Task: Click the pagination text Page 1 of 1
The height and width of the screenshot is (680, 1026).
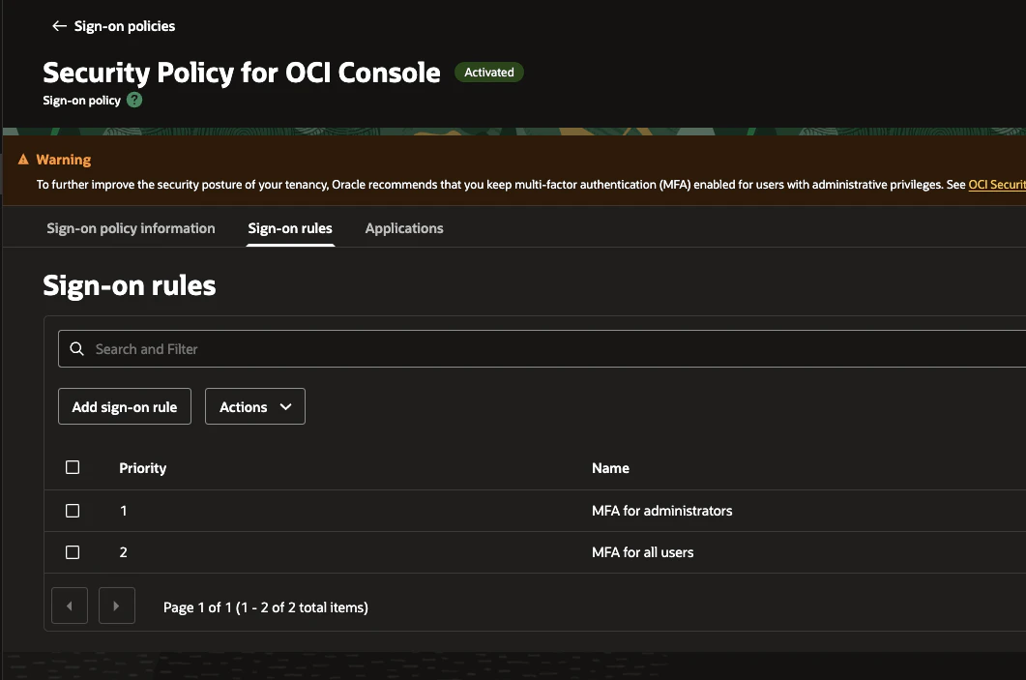Action: tap(266, 607)
